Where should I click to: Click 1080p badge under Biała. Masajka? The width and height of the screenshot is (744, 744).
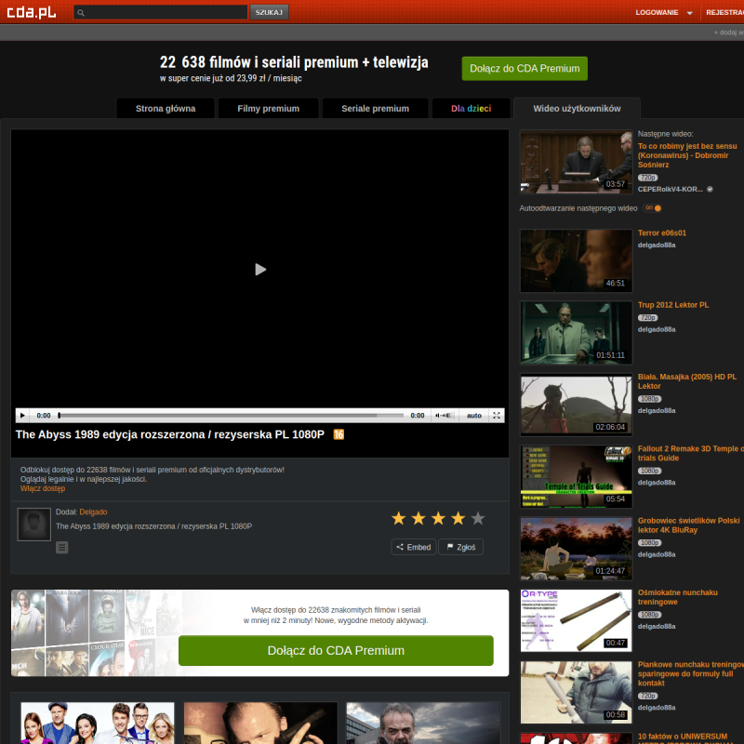pyautogui.click(x=649, y=399)
